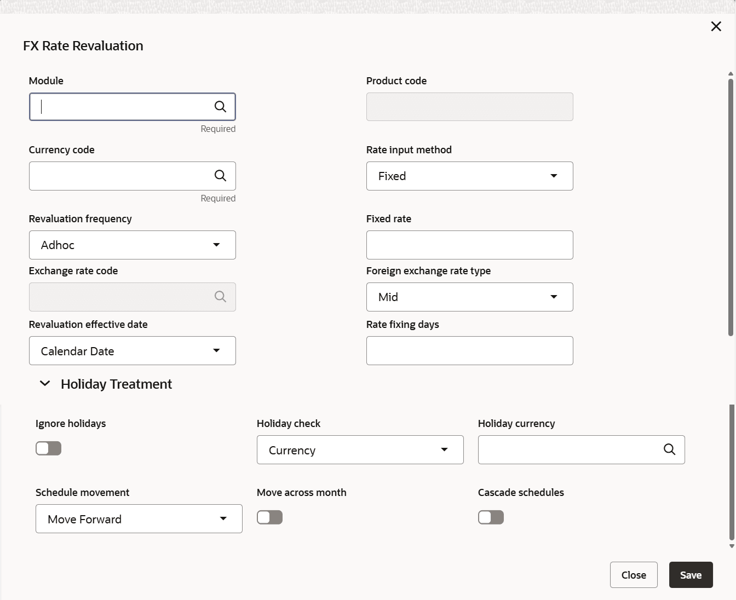Click the Currency code search icon
The width and height of the screenshot is (736, 600).
220,176
